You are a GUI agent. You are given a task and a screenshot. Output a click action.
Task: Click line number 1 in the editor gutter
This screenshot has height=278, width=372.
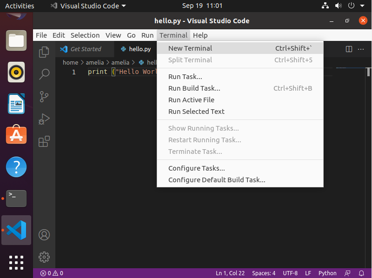click(x=74, y=72)
